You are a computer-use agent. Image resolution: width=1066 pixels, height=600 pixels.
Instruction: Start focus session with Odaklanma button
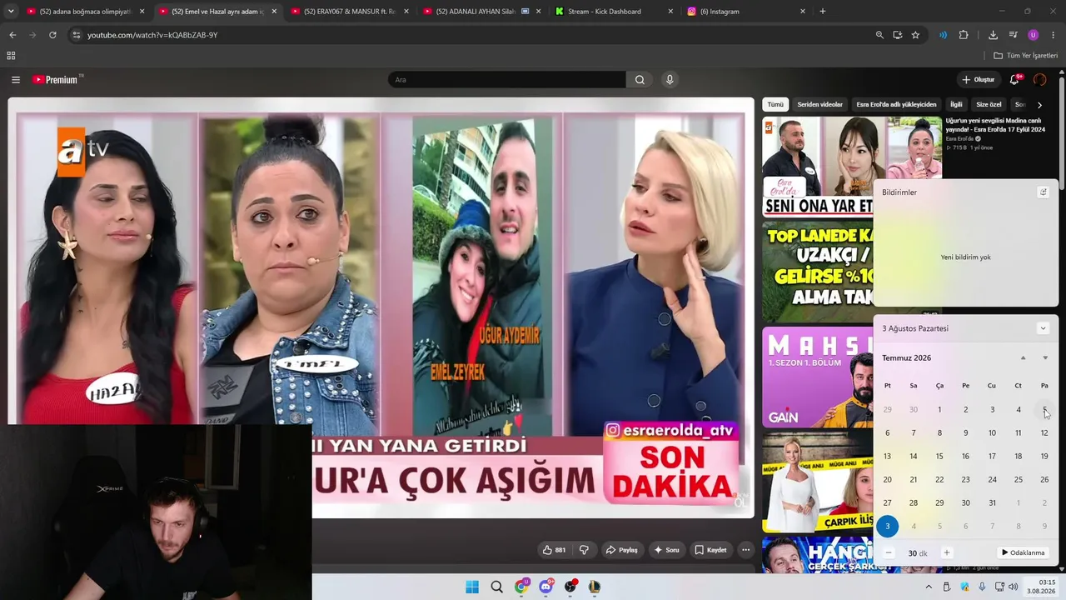point(1024,552)
